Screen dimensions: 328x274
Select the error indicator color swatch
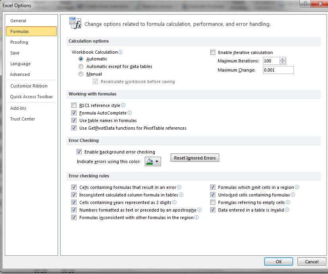click(x=149, y=164)
